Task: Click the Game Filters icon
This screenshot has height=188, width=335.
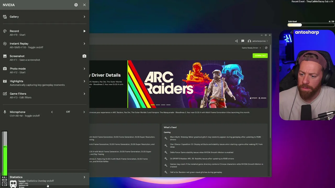Action: (5, 94)
